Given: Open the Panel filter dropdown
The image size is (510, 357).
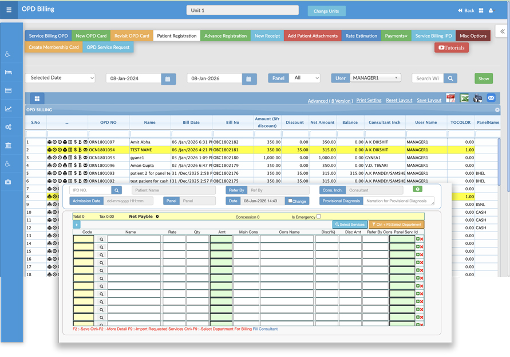Looking at the screenshot, I should tap(305, 78).
